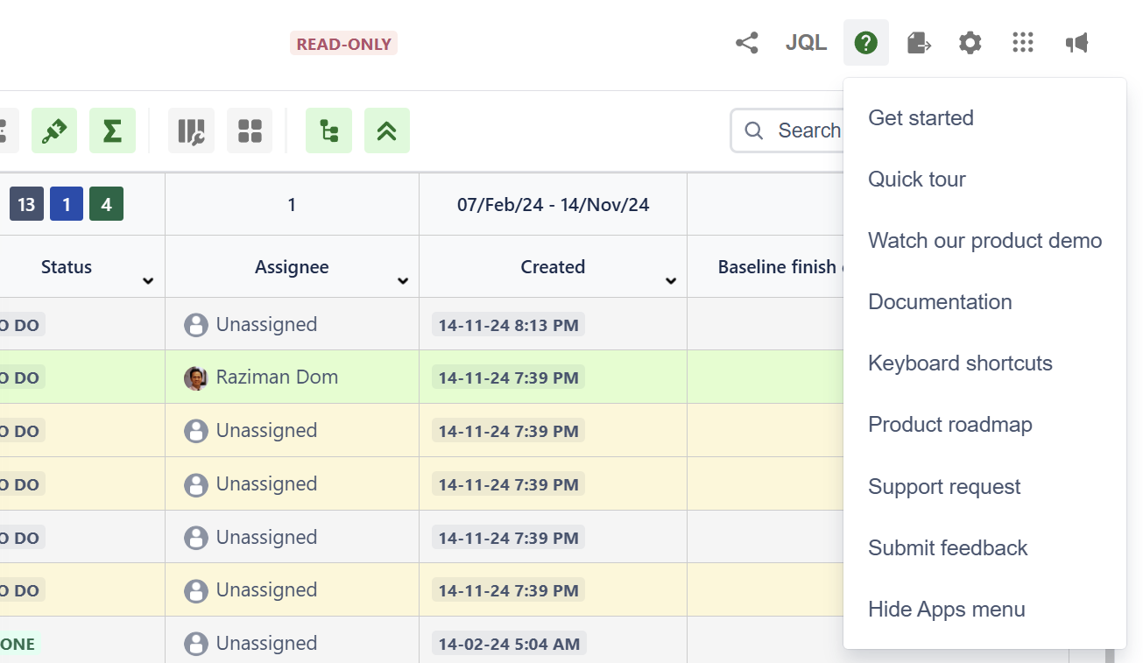Toggle the hierarchy tree view button
Screen dimensions: 1143x663
pos(328,131)
